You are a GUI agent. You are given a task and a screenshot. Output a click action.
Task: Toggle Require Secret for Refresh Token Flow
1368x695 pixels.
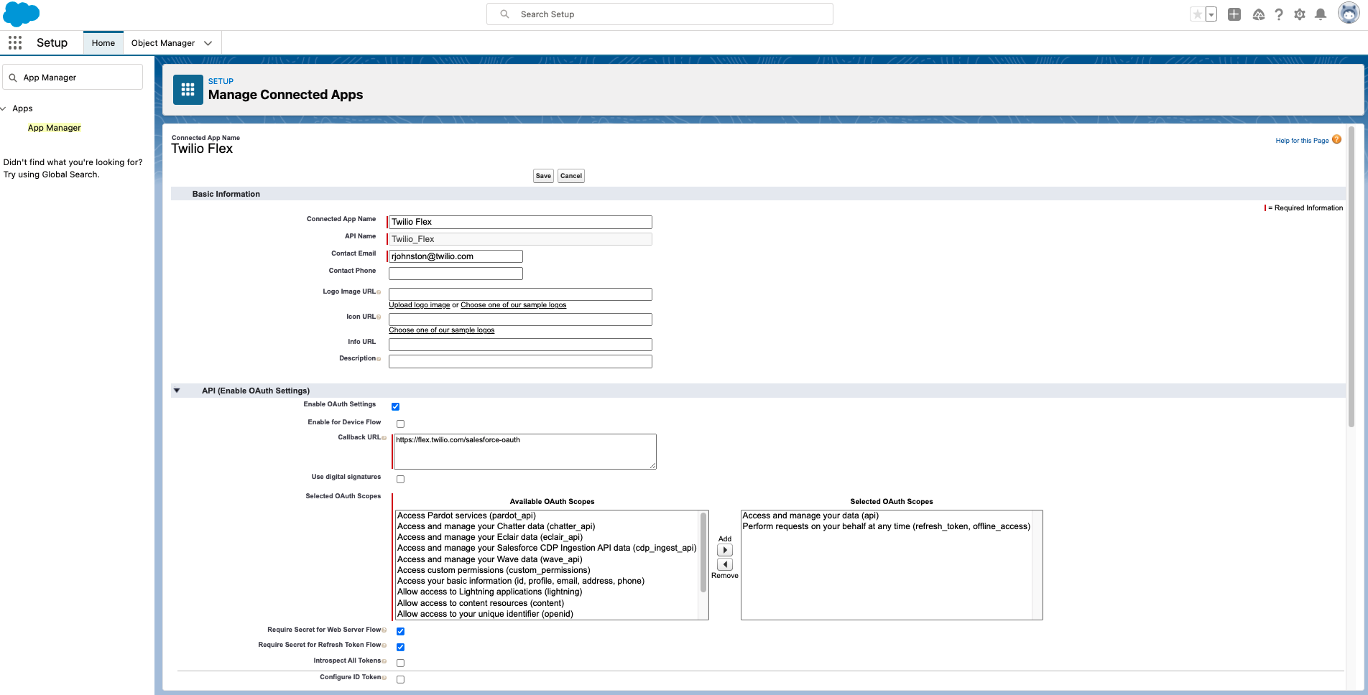[x=400, y=647]
